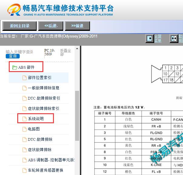This screenshot has width=183, height=175.
Task: Click the K-LINE signal cell
Action: pyautogui.click(x=156, y=165)
